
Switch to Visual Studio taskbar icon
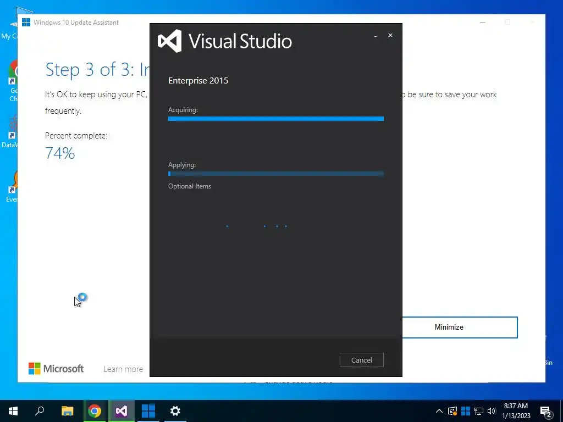tap(122, 411)
